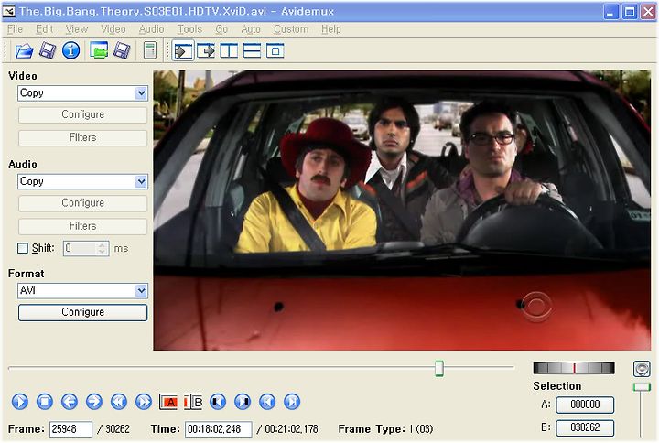Click the timeline seek slider handle
This screenshot has width=659, height=443.
(439, 368)
